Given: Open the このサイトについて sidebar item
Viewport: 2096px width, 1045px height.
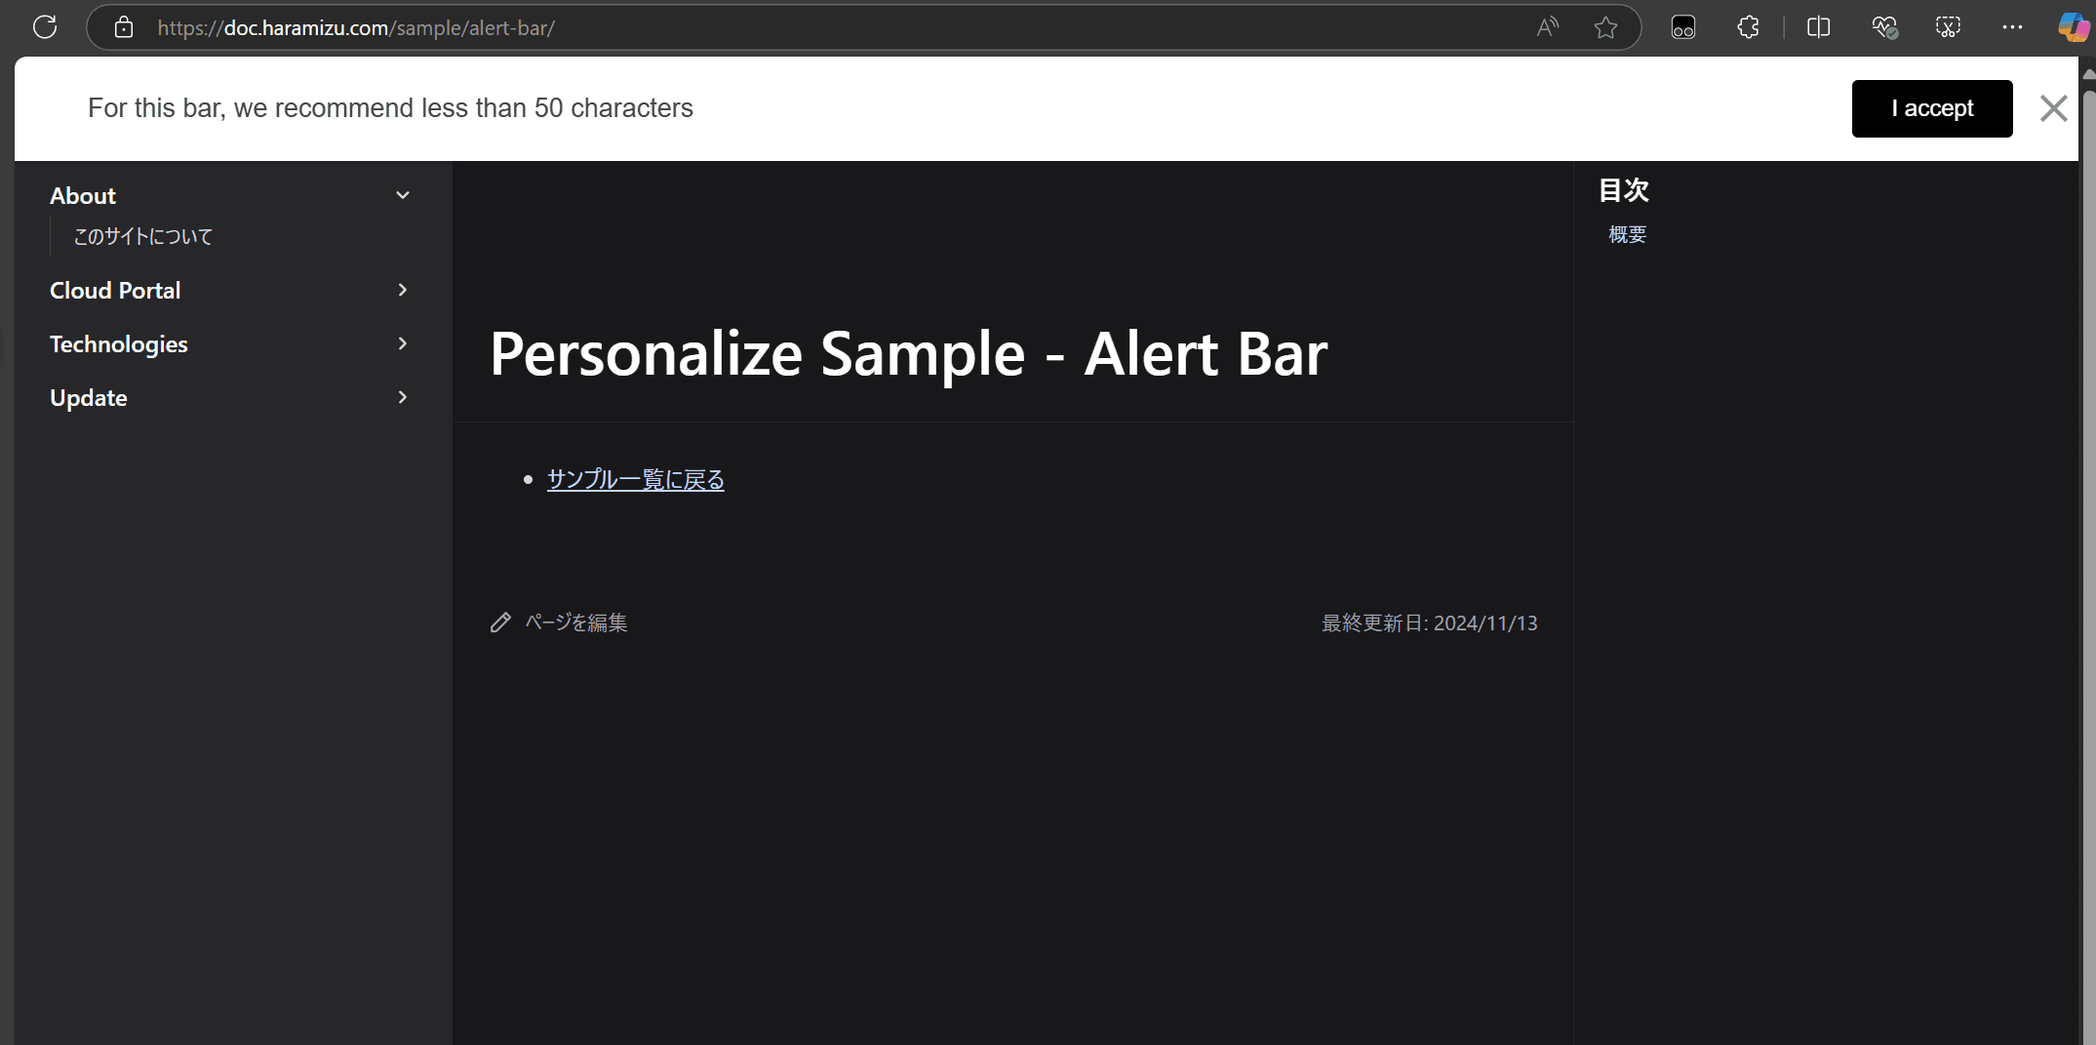Looking at the screenshot, I should (143, 236).
